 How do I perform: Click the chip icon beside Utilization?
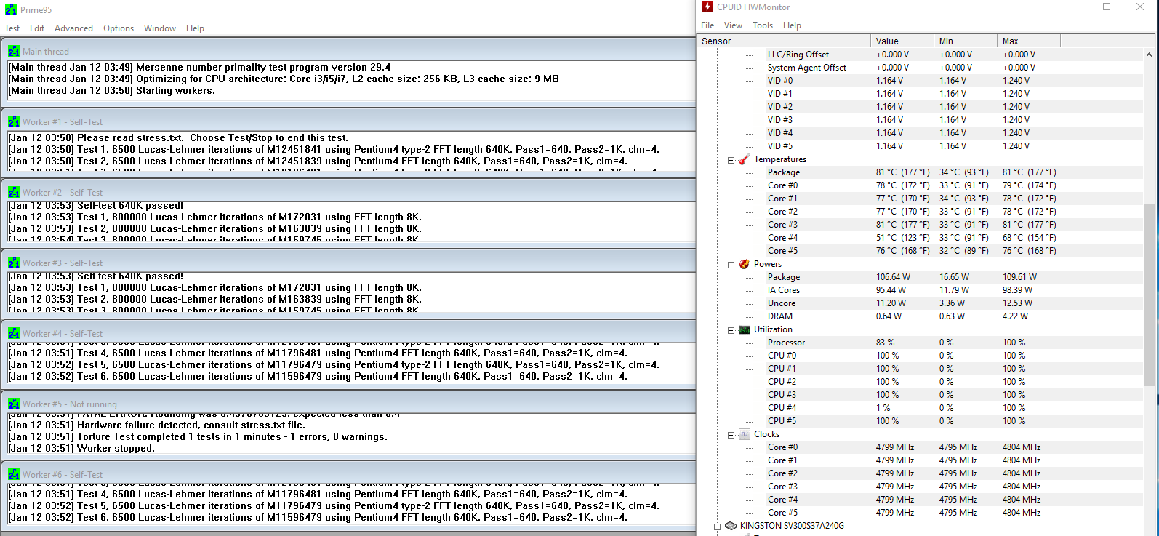744,329
